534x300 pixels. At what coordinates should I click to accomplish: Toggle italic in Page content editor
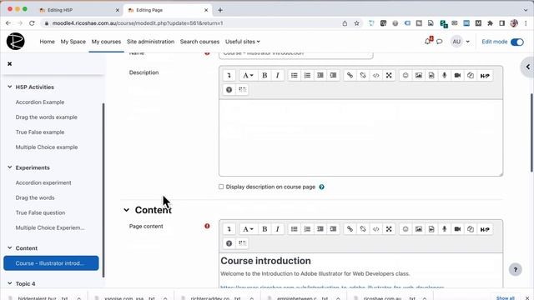pos(278,229)
